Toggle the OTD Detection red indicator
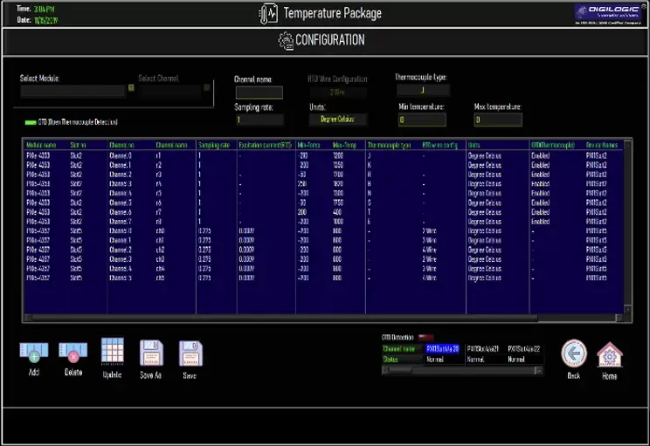650x446 pixels. 425,336
